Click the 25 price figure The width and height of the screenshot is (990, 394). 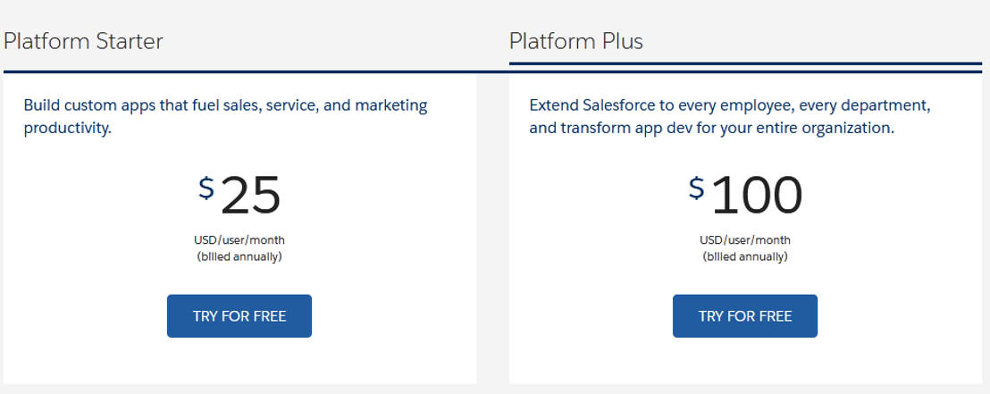tap(251, 195)
